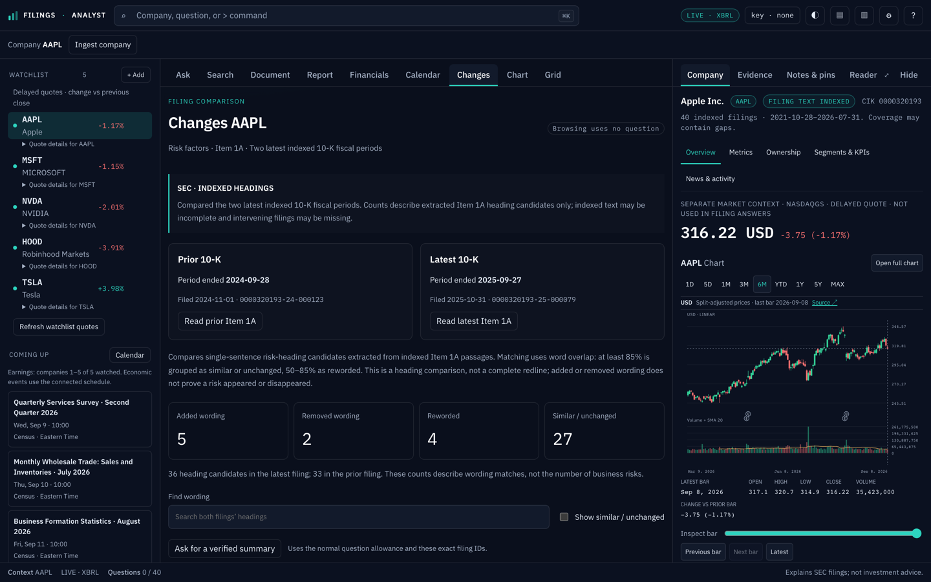Viewport: 931px width, 582px height.
Task: Click the Filings Analyst bar-chart logo
Action: coord(13,16)
